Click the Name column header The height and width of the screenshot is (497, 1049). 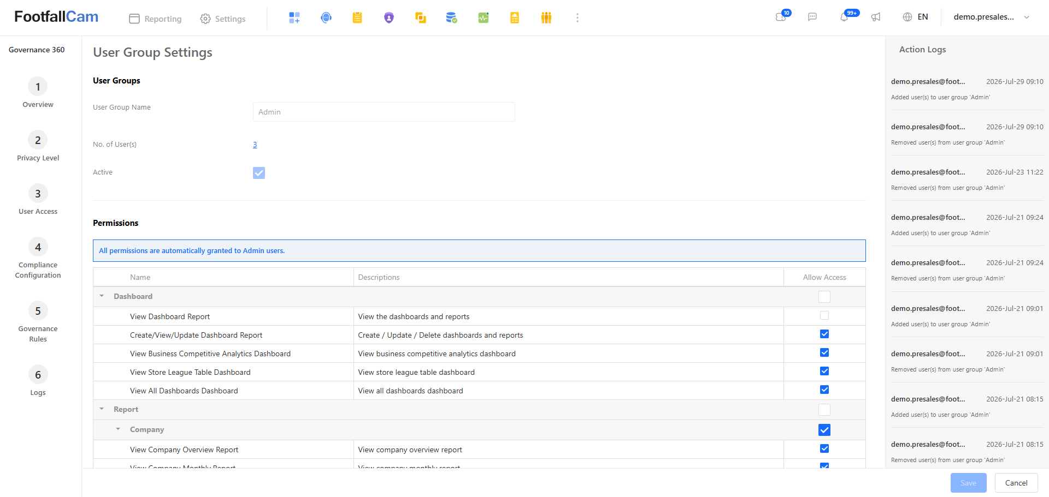[x=140, y=277]
